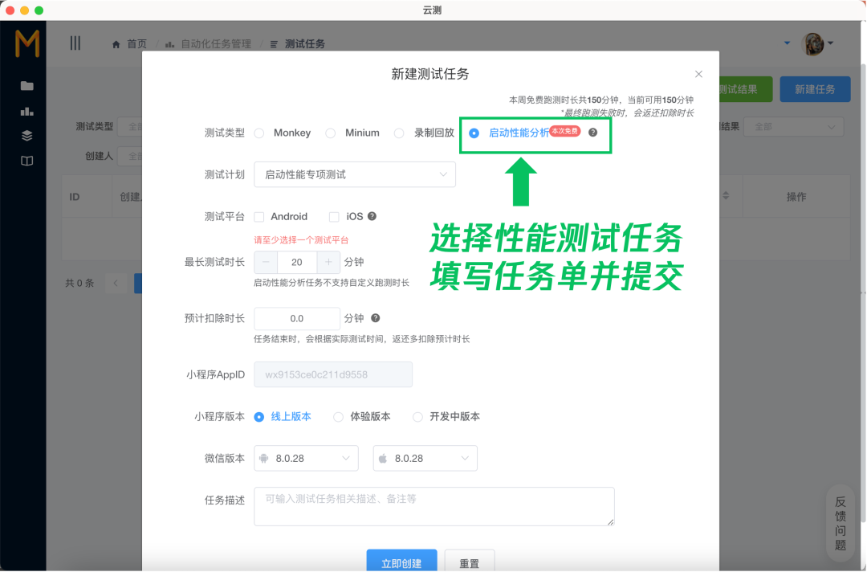Go to 首页 in the breadcrumb
The width and height of the screenshot is (867, 572).
pos(137,44)
